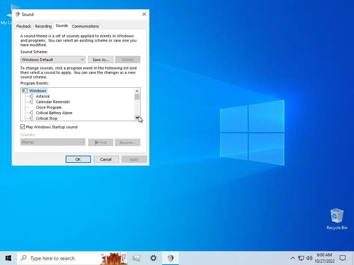Click the Sound speaker taskbar app icon
The image size is (354, 265).
170,258
